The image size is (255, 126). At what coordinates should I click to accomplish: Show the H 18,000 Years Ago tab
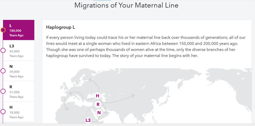19,112
